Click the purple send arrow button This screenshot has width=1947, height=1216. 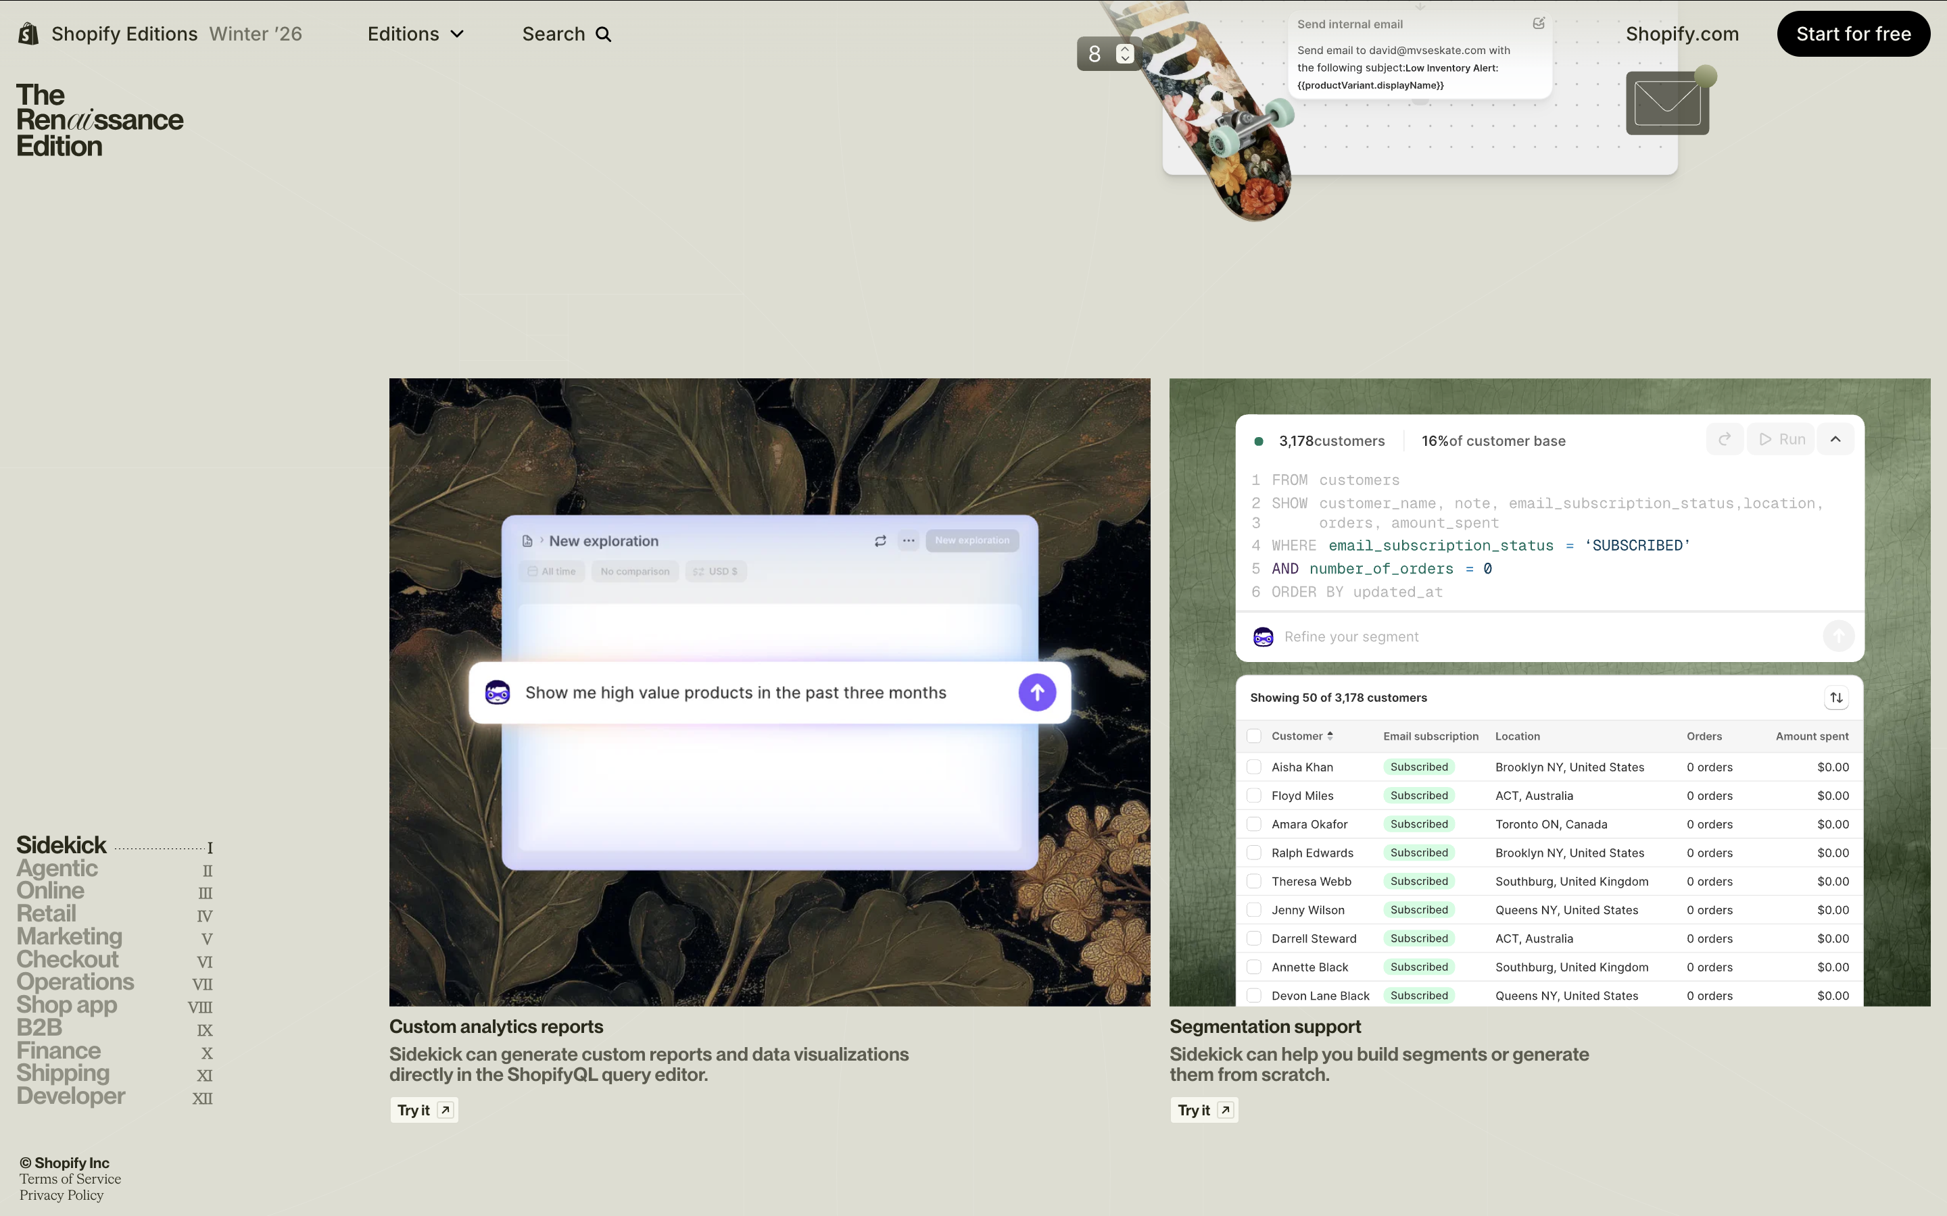coord(1037,692)
